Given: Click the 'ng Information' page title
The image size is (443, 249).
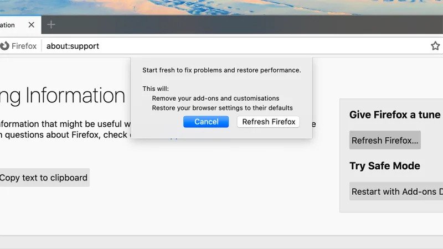Looking at the screenshot, I should click(63, 96).
